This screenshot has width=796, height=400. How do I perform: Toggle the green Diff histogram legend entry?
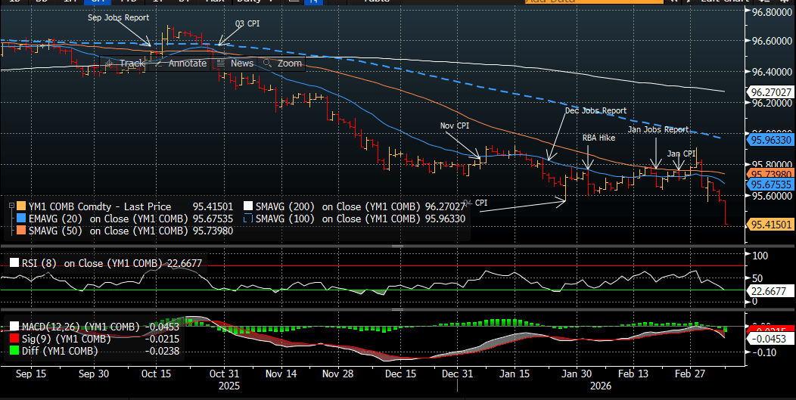click(53, 351)
